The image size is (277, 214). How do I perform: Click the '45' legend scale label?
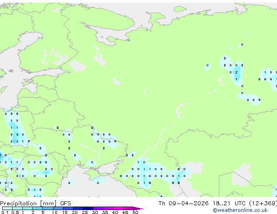[125, 212]
